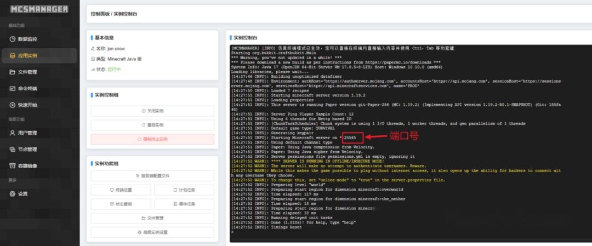Click 'Starting org.bukkit.craftbukkit.Main' terminal line
This screenshot has height=246, width=592.
click(x=274, y=53)
